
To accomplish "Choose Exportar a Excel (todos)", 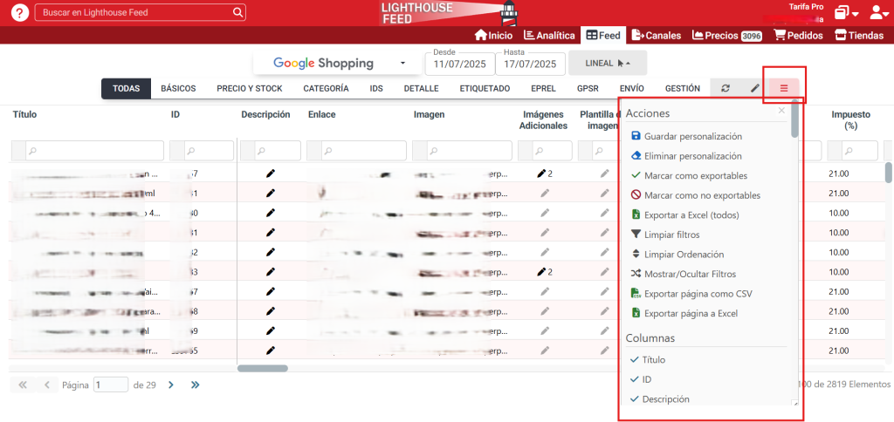I will click(x=685, y=215).
